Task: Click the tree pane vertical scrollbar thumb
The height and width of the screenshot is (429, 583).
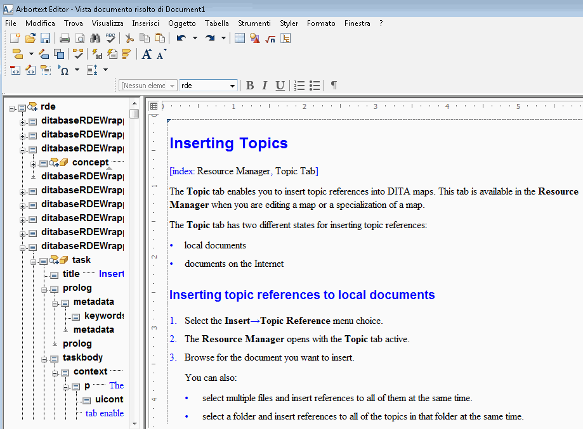Action: pos(134,113)
